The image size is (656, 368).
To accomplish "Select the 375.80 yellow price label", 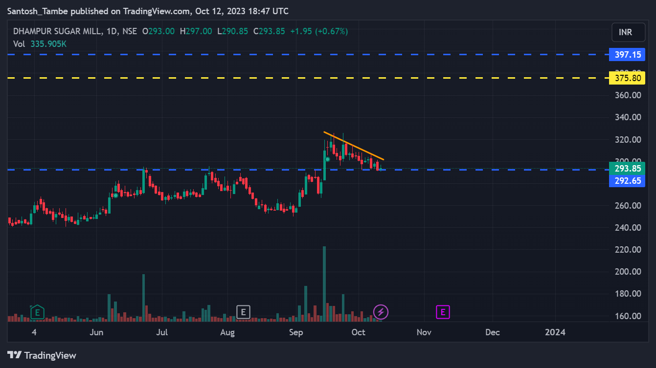I will (x=627, y=78).
